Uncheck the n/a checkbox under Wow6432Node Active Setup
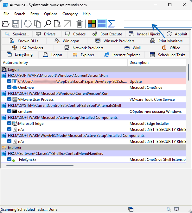Screen dimensions: 192x213 tap(9, 141)
